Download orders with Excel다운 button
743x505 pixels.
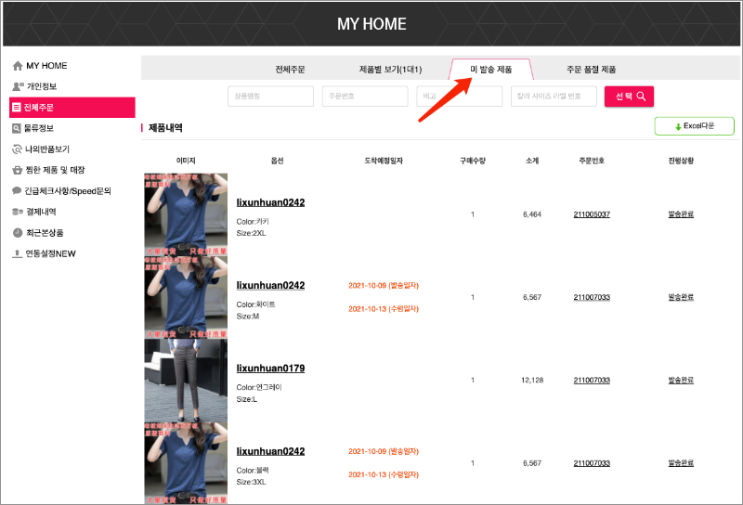click(694, 126)
